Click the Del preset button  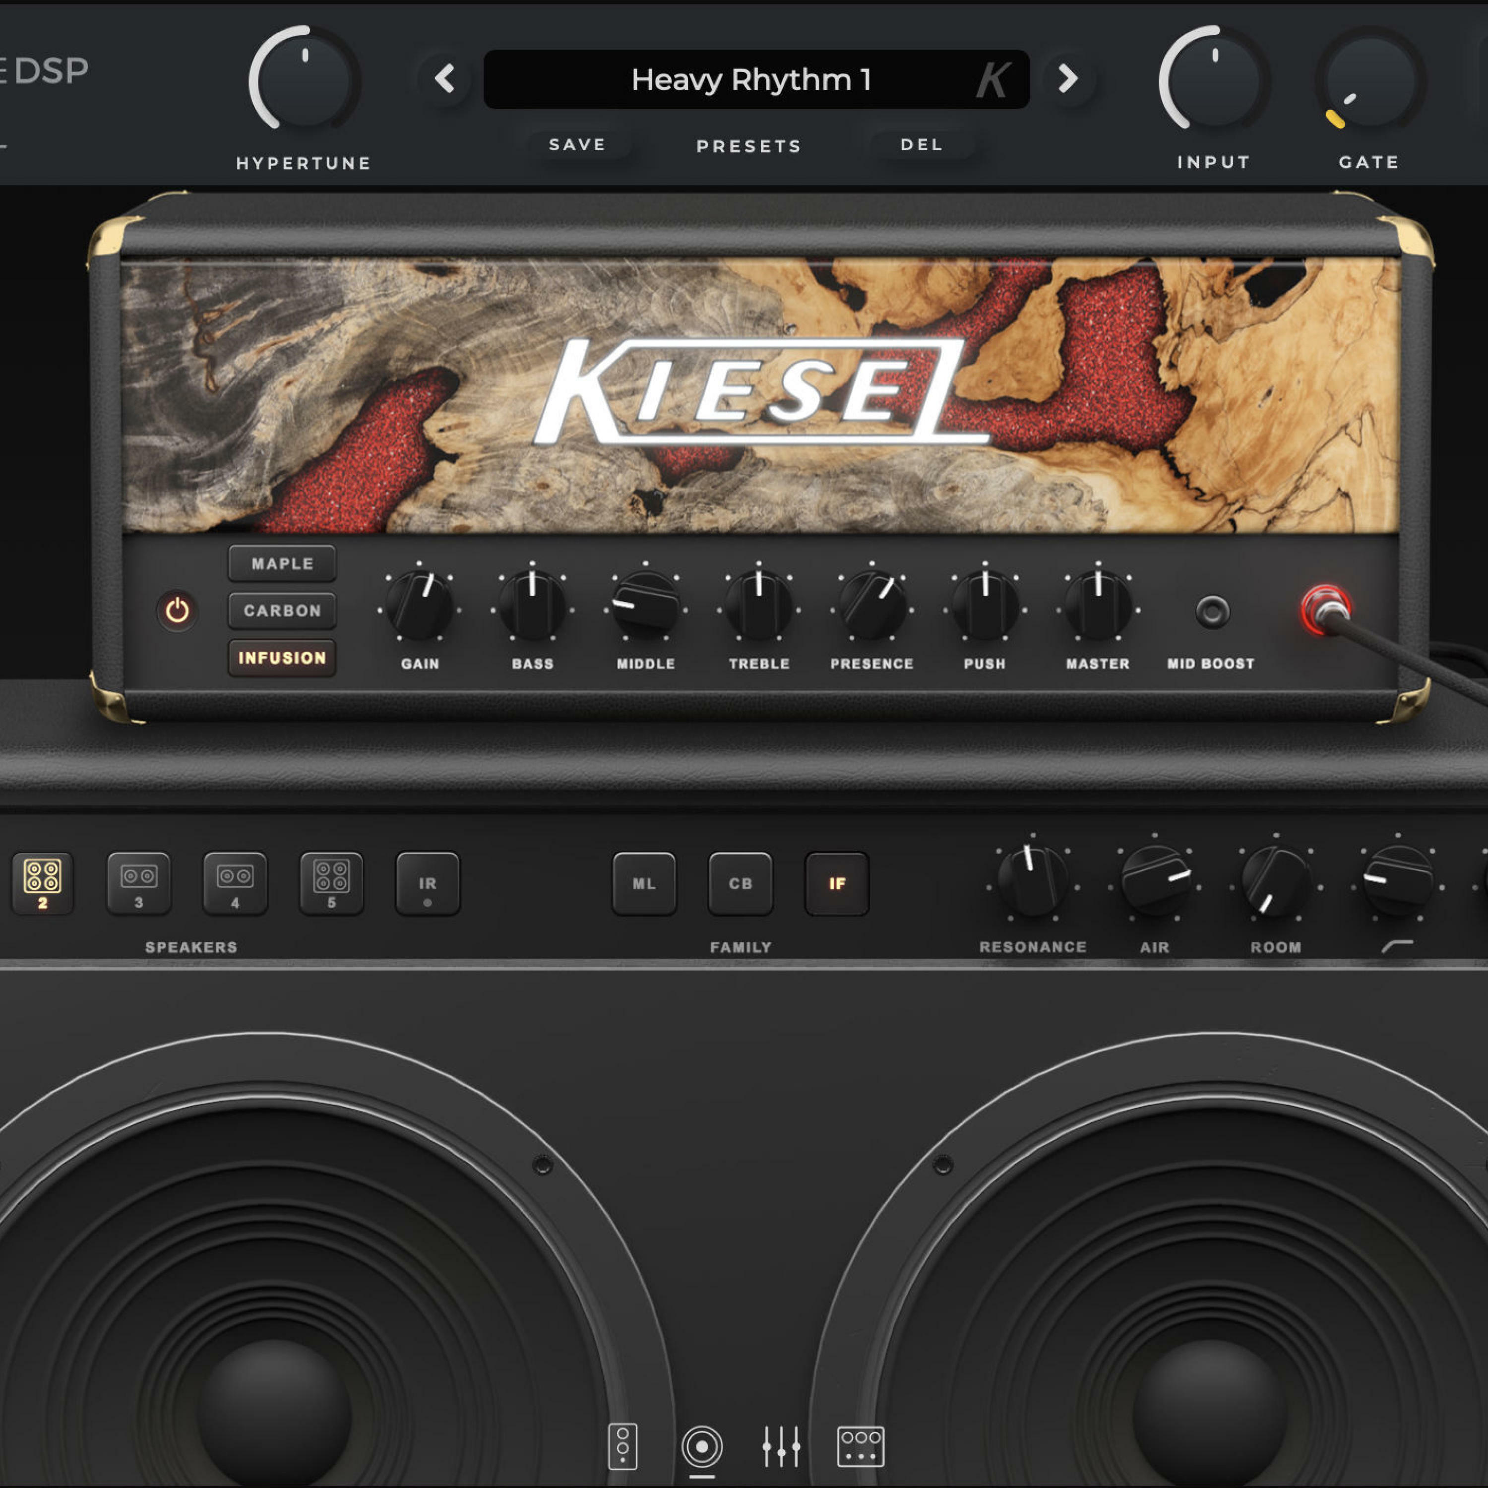click(x=921, y=145)
